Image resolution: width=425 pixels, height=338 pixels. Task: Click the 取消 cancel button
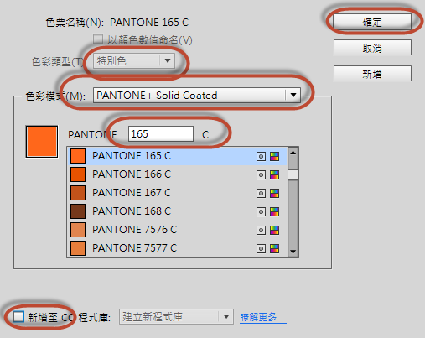pos(372,48)
